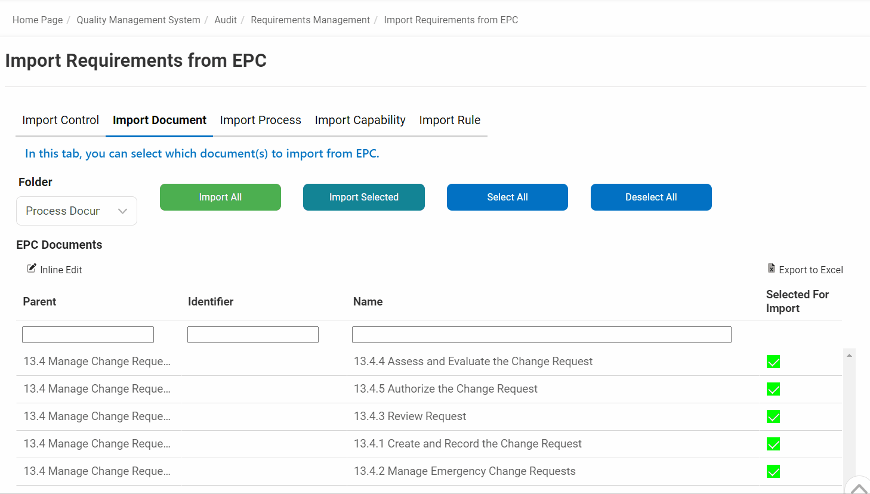The height and width of the screenshot is (494, 870).
Task: Uncheck 13.4.5 Authorize the Change Request checkbox
Action: pyautogui.click(x=773, y=390)
